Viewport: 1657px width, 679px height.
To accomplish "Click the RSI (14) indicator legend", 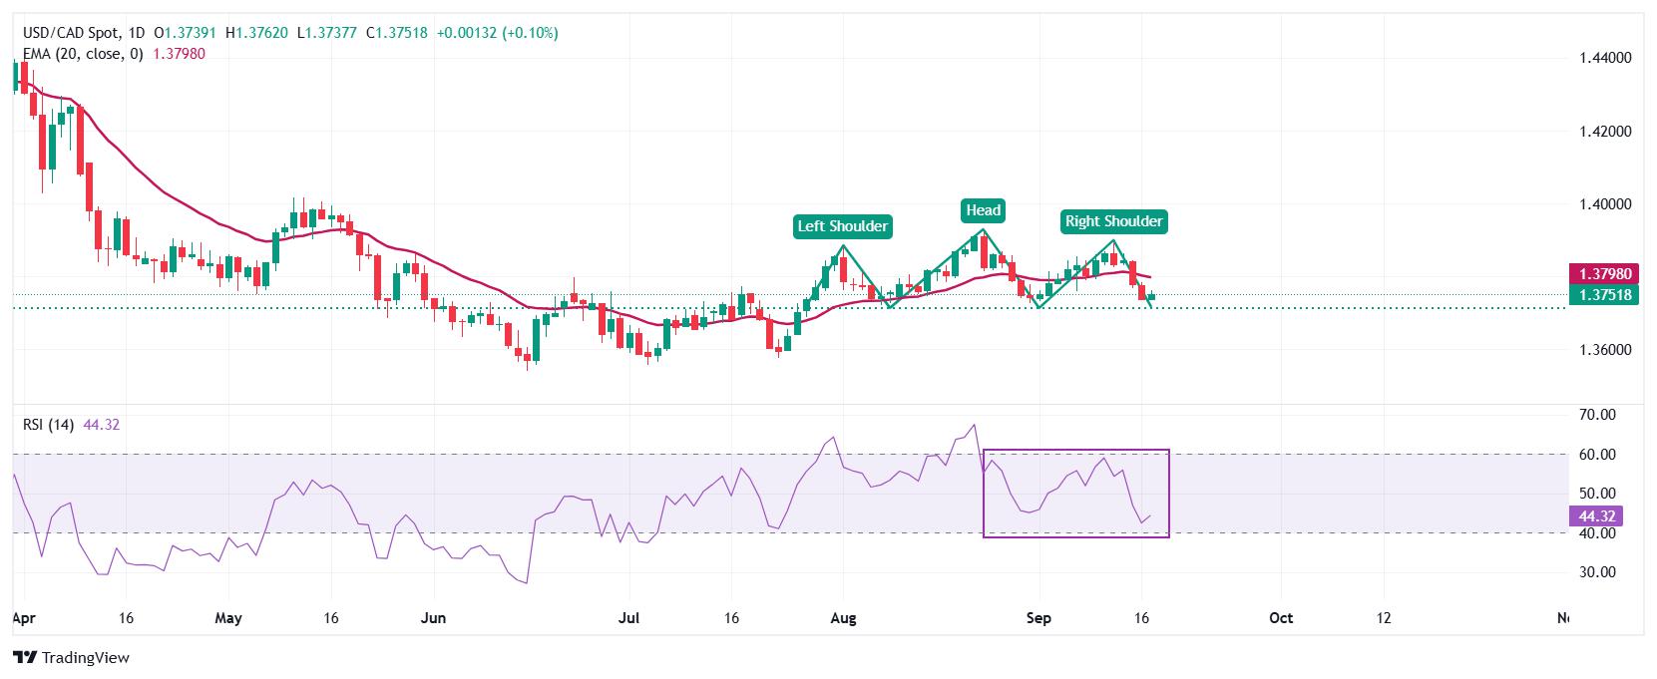I will point(48,425).
